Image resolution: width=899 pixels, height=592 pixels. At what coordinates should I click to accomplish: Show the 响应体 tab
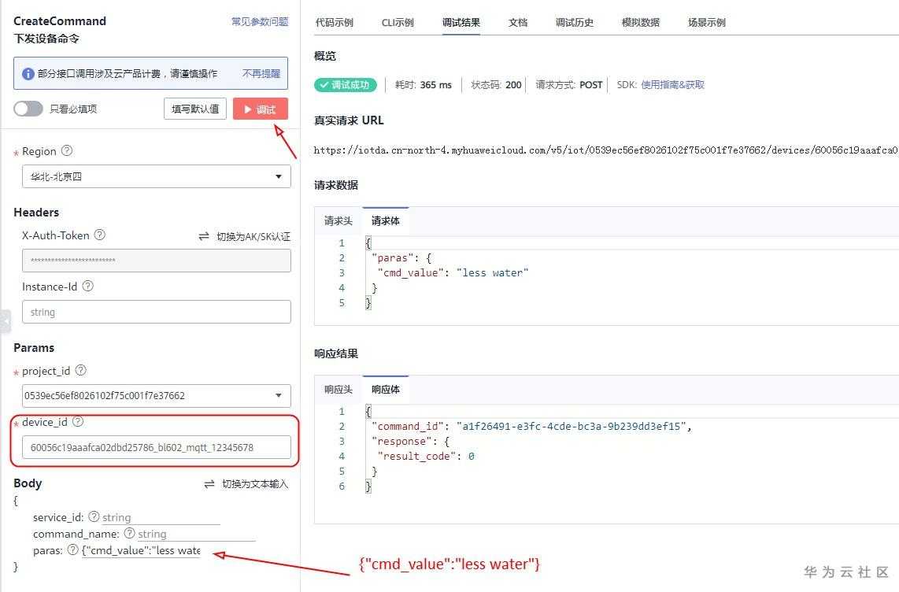pos(385,389)
